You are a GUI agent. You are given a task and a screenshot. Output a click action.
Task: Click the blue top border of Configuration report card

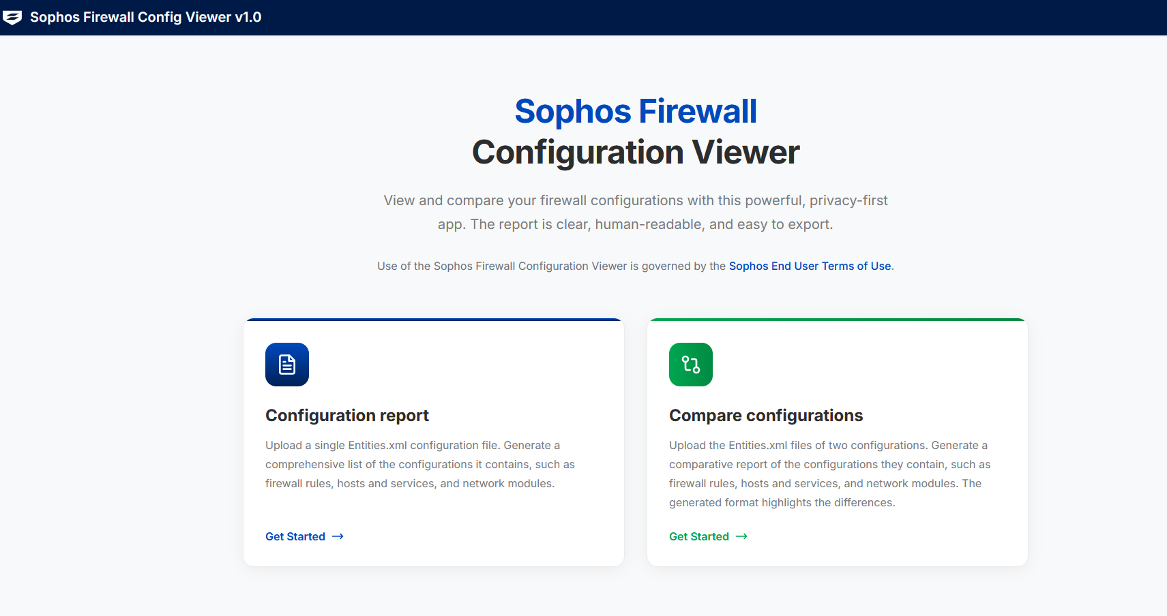(434, 320)
